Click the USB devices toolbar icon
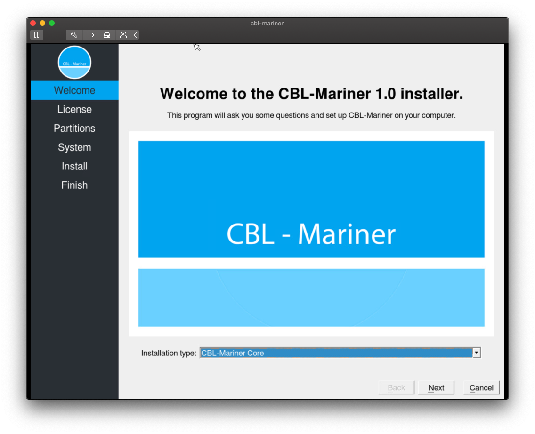 coord(123,34)
